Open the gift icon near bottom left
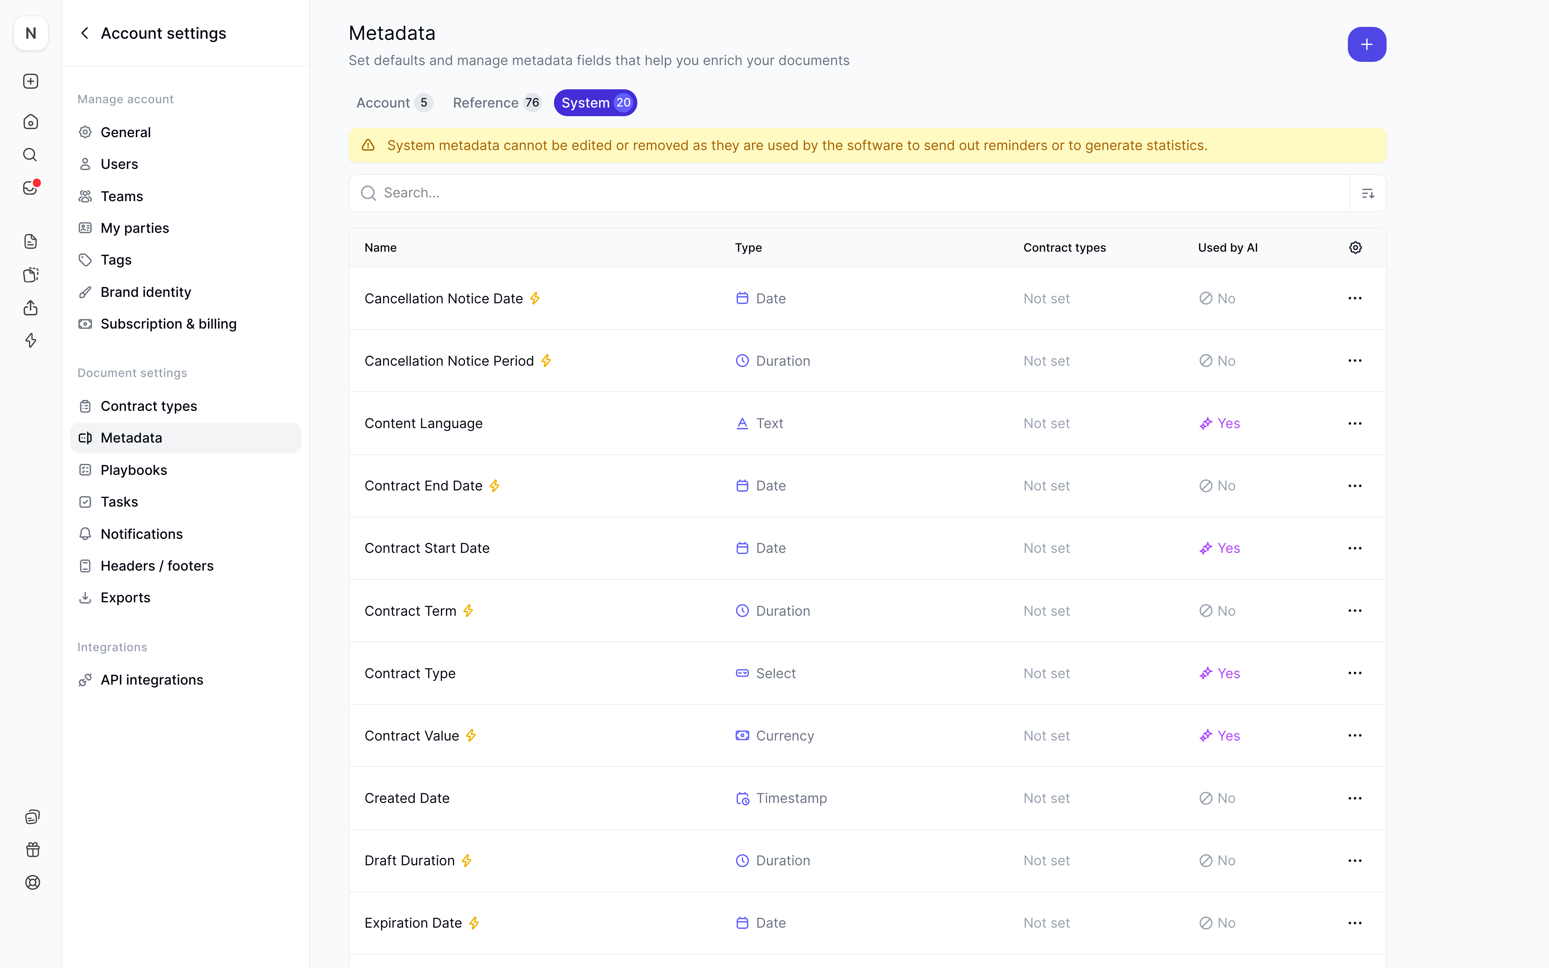 tap(33, 850)
